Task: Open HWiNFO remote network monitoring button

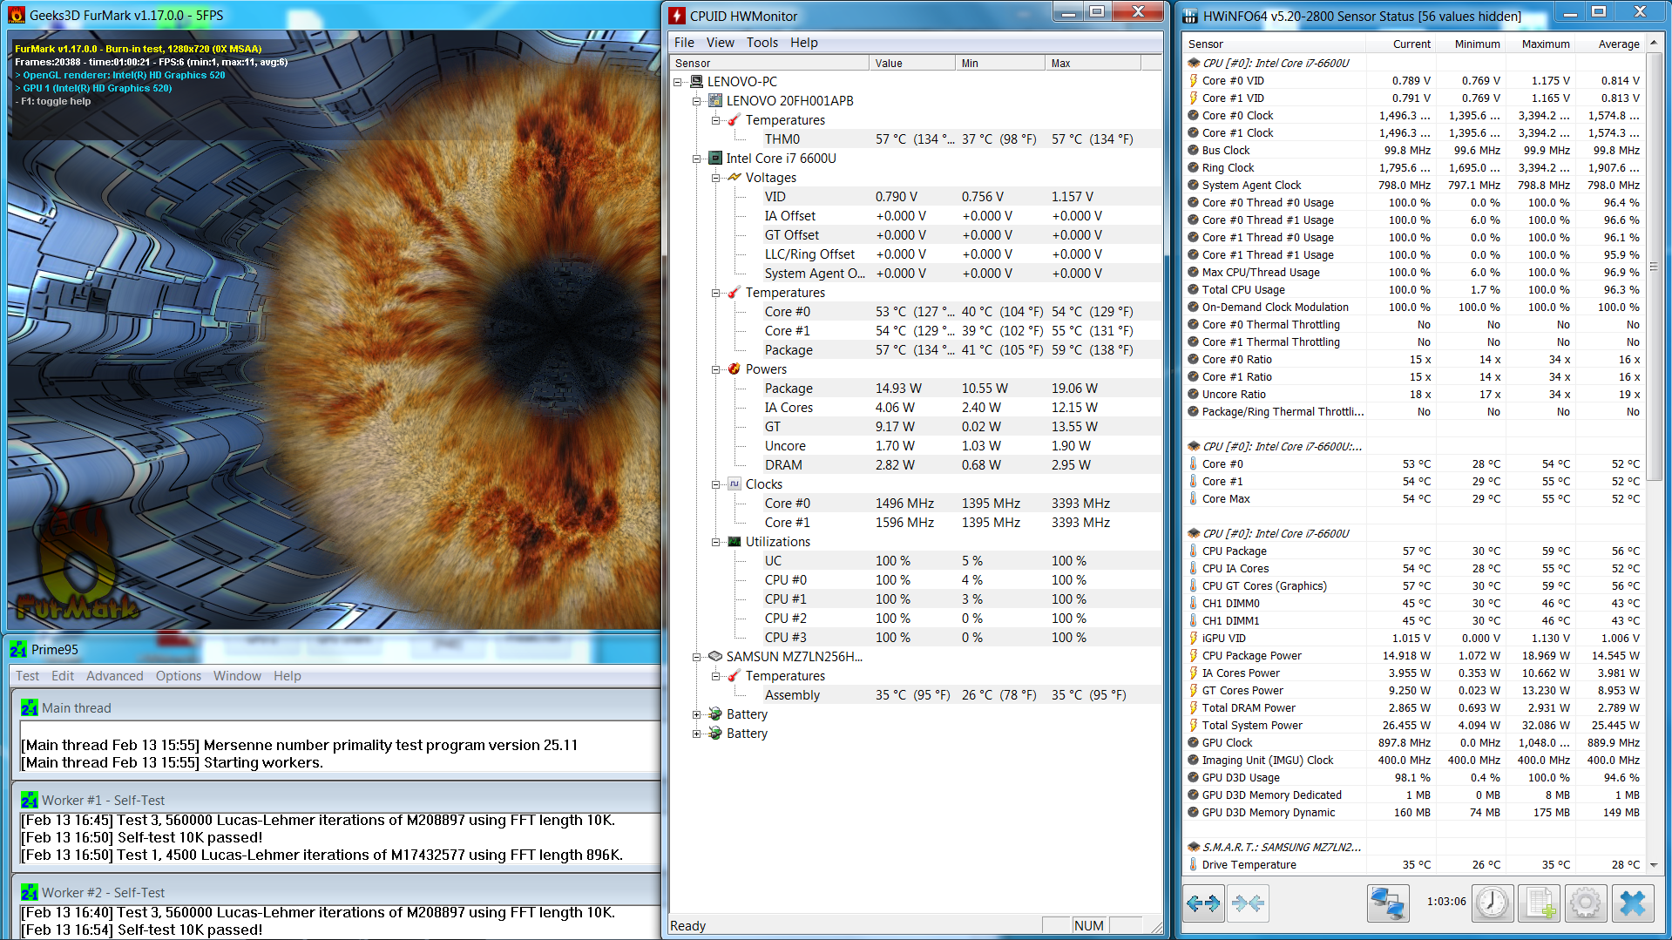Action: [1387, 903]
